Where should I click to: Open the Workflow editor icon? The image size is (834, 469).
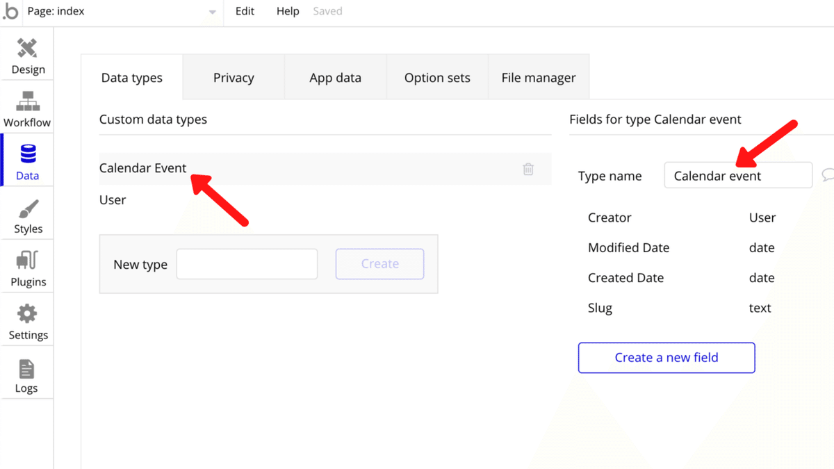click(x=27, y=109)
